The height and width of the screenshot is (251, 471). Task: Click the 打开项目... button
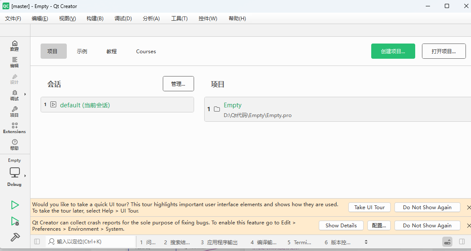(444, 51)
